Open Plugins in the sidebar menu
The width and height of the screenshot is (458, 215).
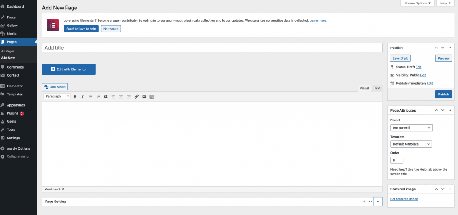13,113
